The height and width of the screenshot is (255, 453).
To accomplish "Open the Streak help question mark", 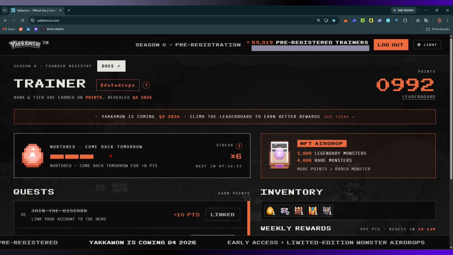I will click(239, 146).
